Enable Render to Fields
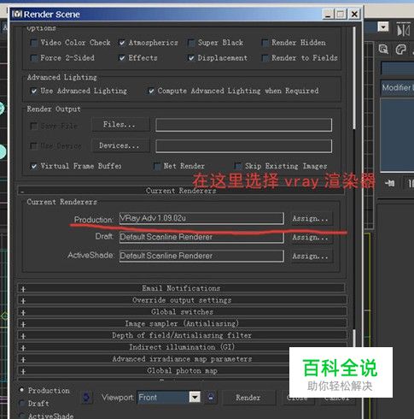This screenshot has width=414, height=419. pos(265,58)
